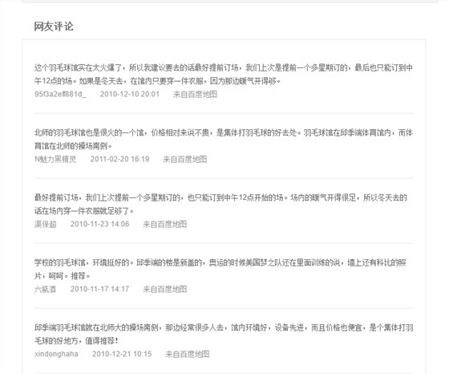Screen dimensions: 449x374
Task: Click the line 片,呵呵。推荐。
Action: tap(63, 276)
